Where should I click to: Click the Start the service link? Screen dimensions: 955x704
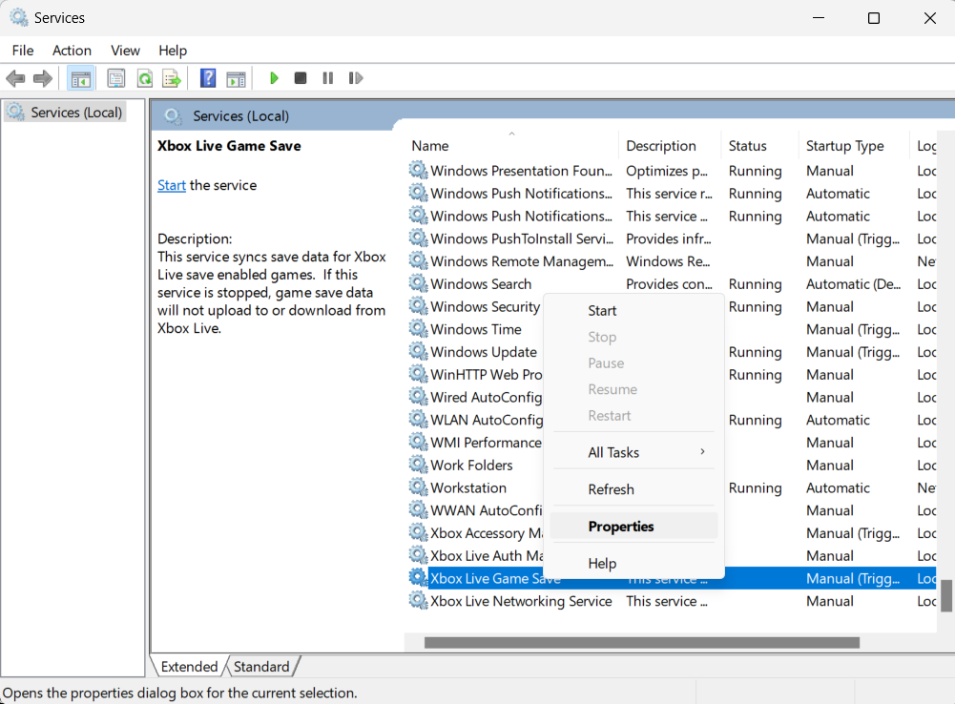[x=172, y=185]
